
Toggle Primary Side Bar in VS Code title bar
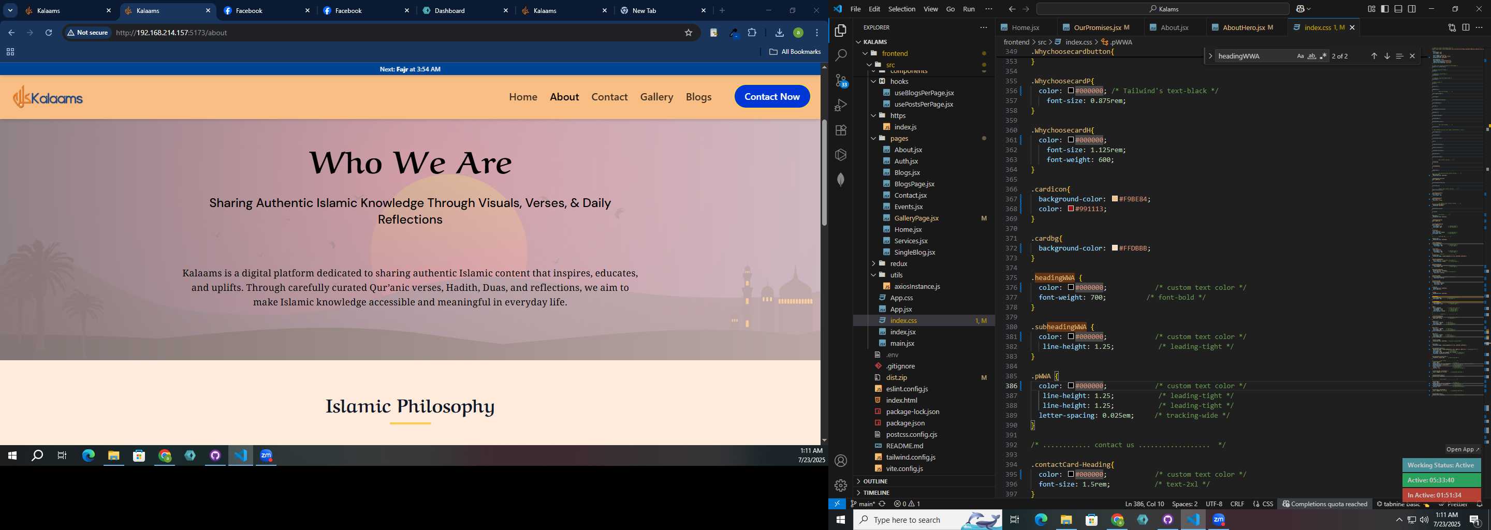click(1384, 9)
